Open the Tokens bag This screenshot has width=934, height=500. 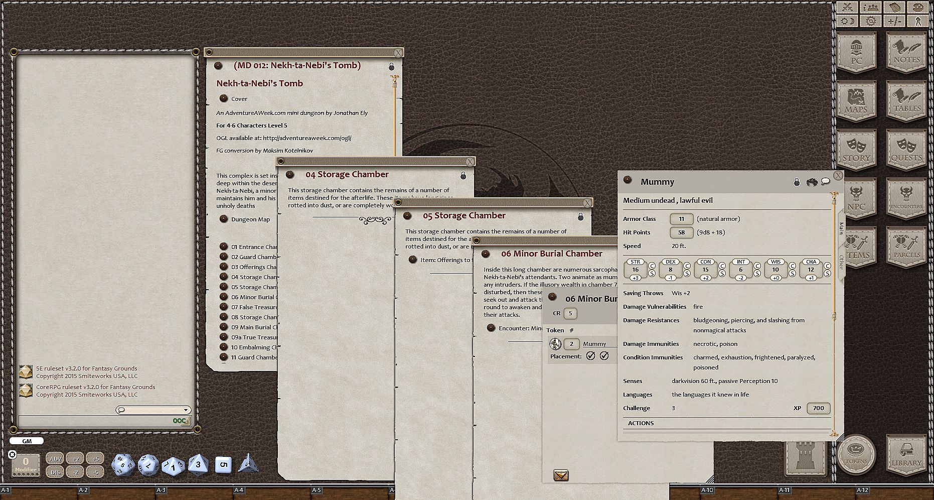point(856,455)
